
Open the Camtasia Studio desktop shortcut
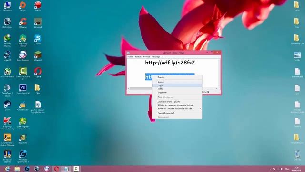[23, 73]
